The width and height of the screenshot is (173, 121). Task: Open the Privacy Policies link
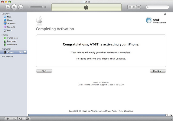point(112,111)
